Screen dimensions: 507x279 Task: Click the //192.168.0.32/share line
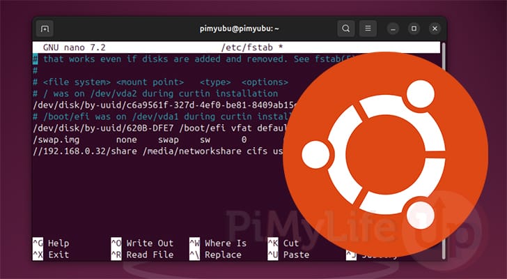click(158, 151)
